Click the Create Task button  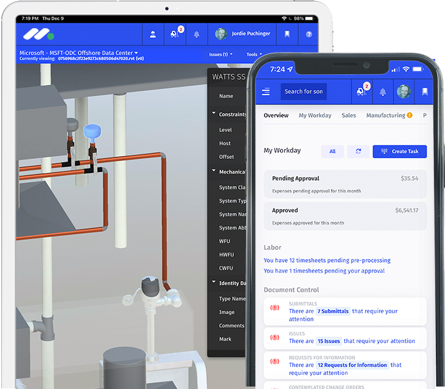coord(400,152)
